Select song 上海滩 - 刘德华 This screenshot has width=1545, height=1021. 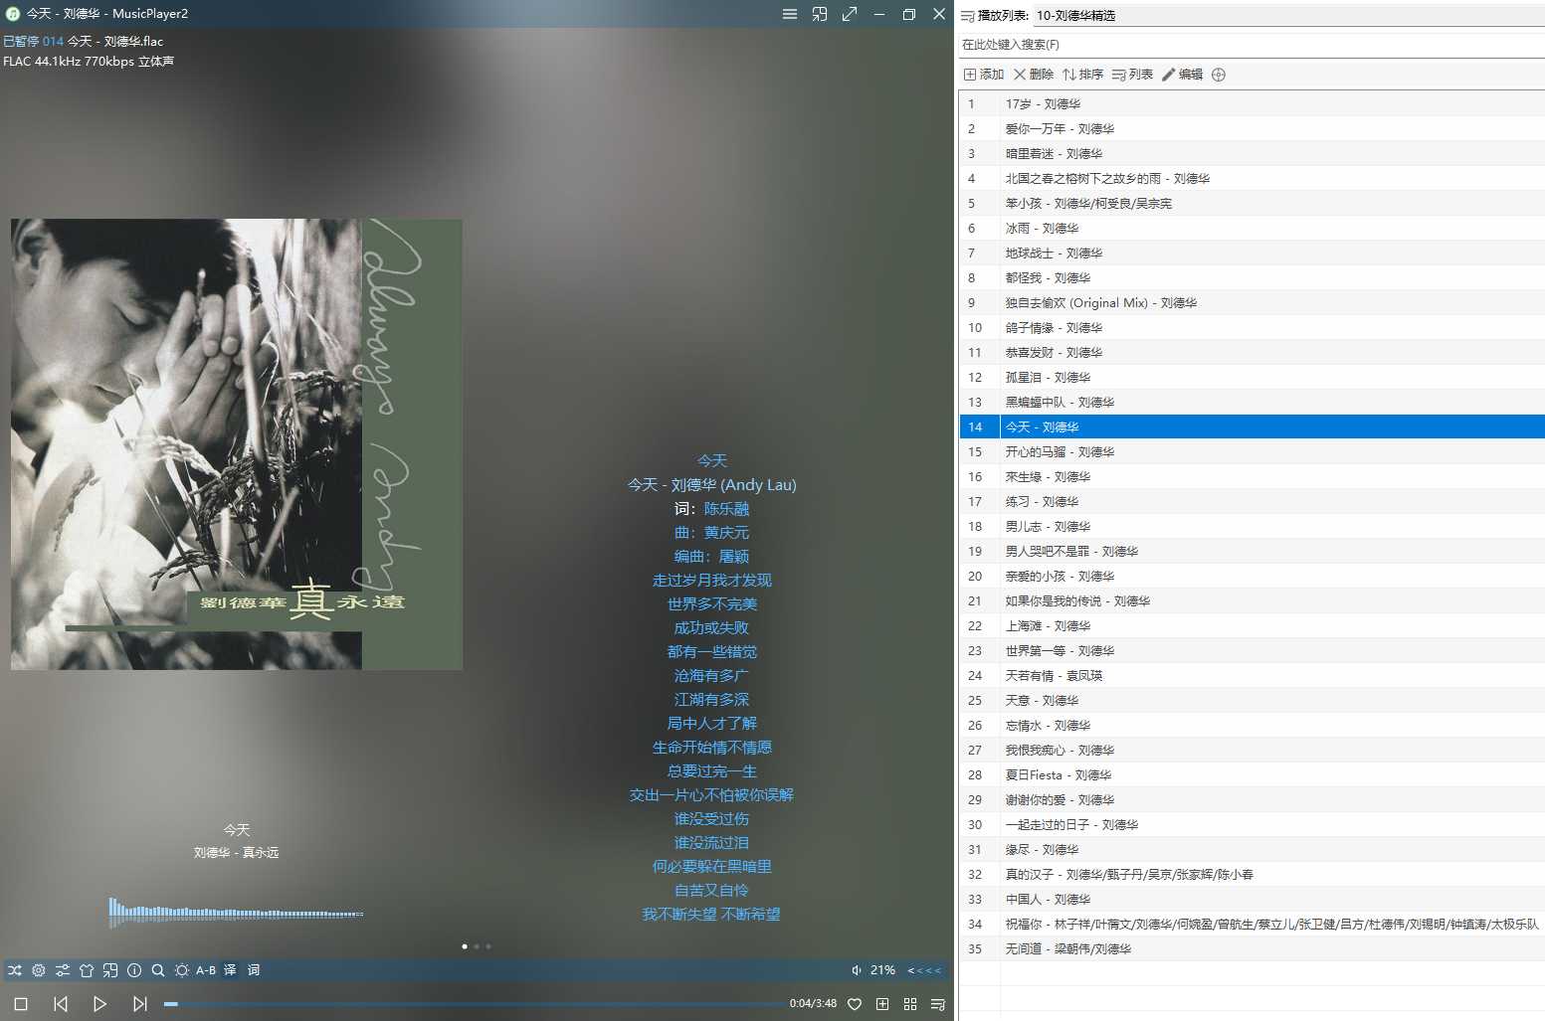(x=1252, y=625)
